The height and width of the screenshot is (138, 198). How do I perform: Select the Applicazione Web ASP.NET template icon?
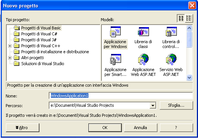143,60
